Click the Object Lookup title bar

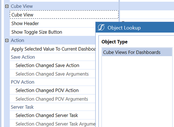135,27
